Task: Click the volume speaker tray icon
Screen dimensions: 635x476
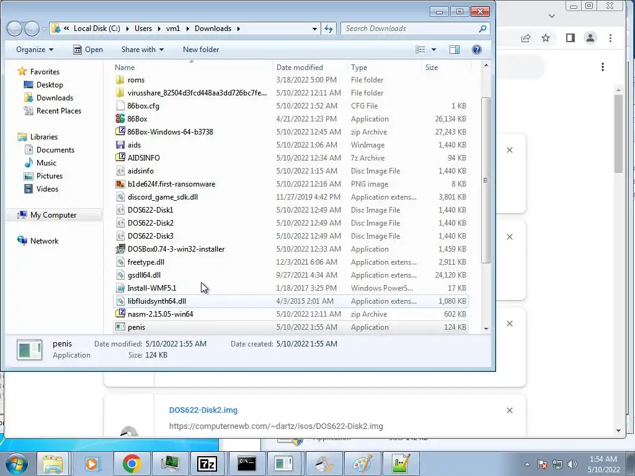Action: 572,464
